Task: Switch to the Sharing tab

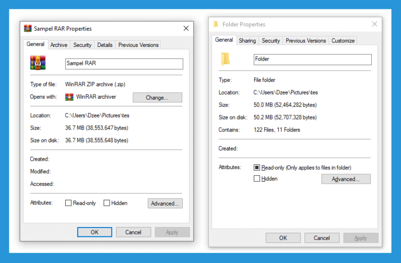Action: (x=247, y=41)
